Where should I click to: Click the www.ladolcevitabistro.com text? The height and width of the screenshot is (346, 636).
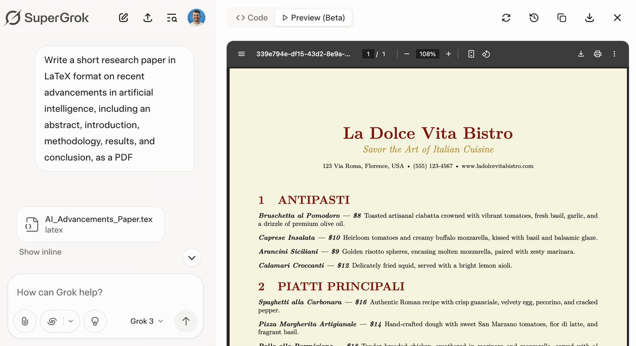pyautogui.click(x=497, y=166)
